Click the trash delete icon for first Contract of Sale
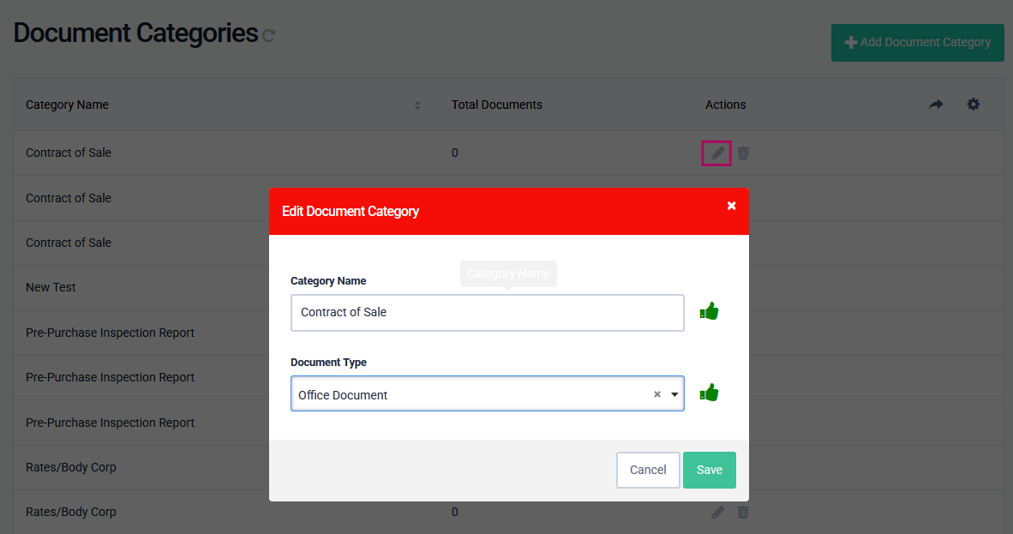Viewport: 1013px width, 534px height. point(743,153)
